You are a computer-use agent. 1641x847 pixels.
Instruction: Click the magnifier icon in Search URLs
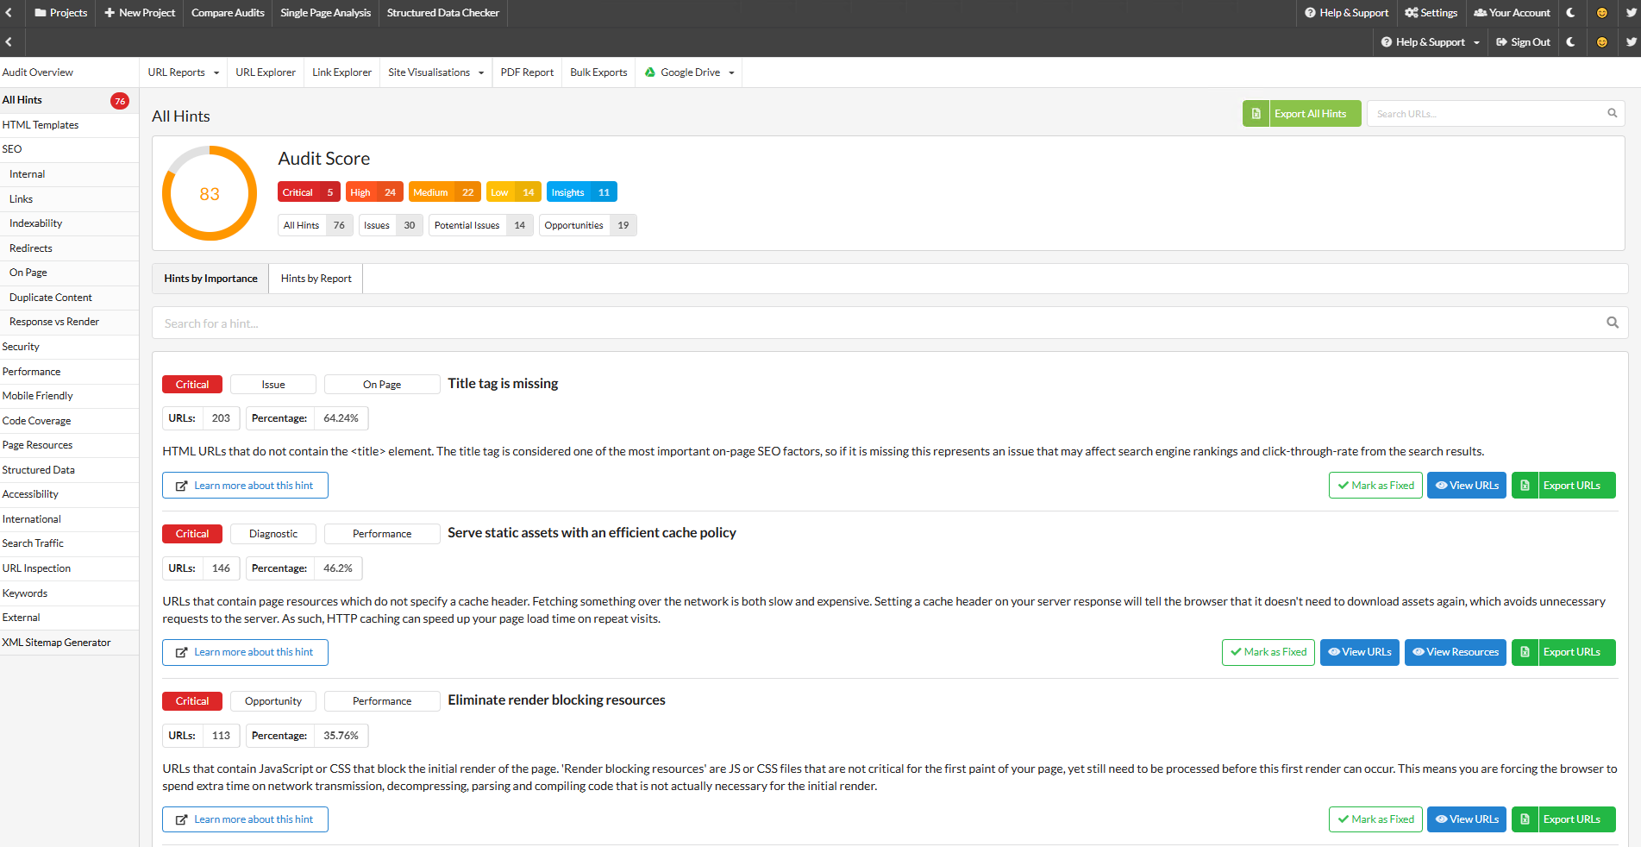[x=1612, y=113]
